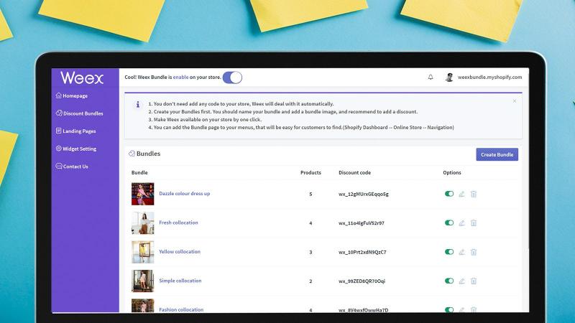Click Dazzle colour dress up thumbnail
Image resolution: width=575 pixels, height=323 pixels.
click(142, 194)
